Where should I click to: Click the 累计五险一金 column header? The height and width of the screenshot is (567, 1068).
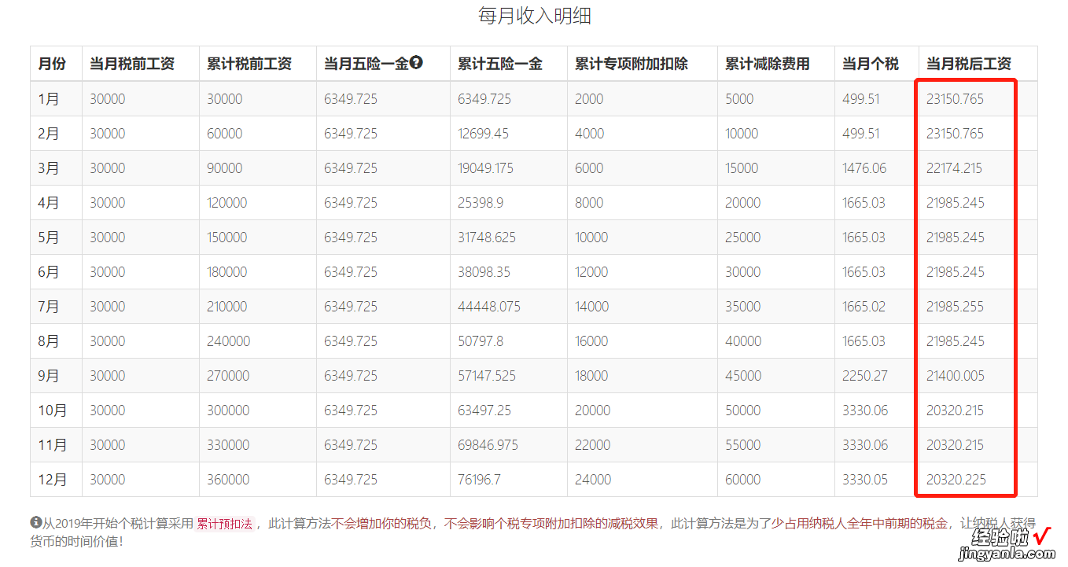coord(500,64)
